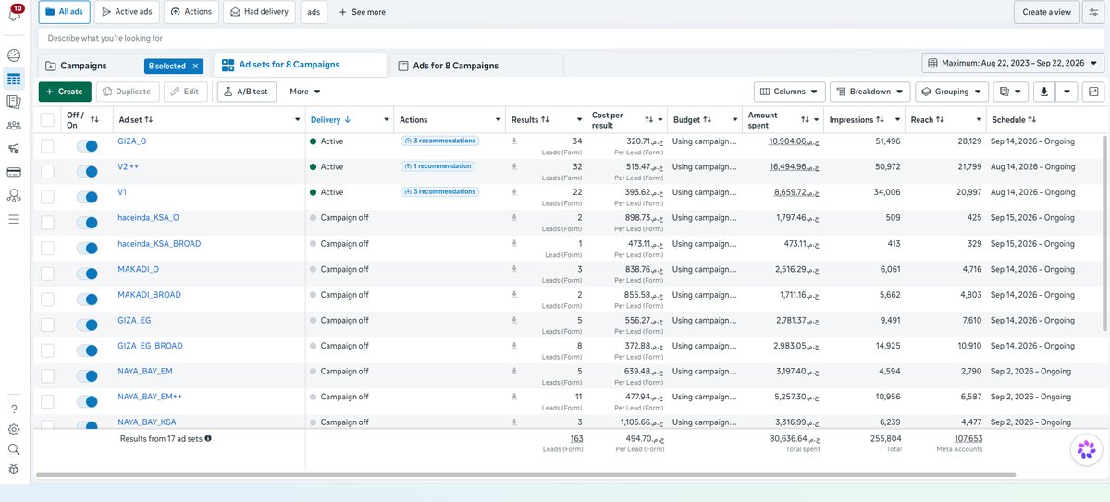This screenshot has width=1110, height=502.
Task: Click results download icon in V2 ++ row
Action: 514,167
